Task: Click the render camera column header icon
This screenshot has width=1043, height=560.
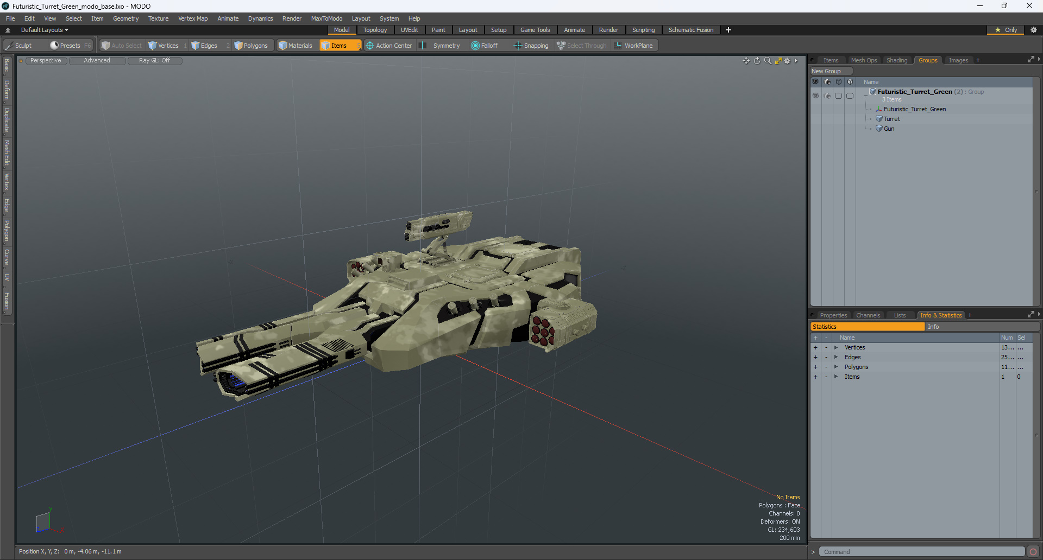Action: click(x=827, y=82)
